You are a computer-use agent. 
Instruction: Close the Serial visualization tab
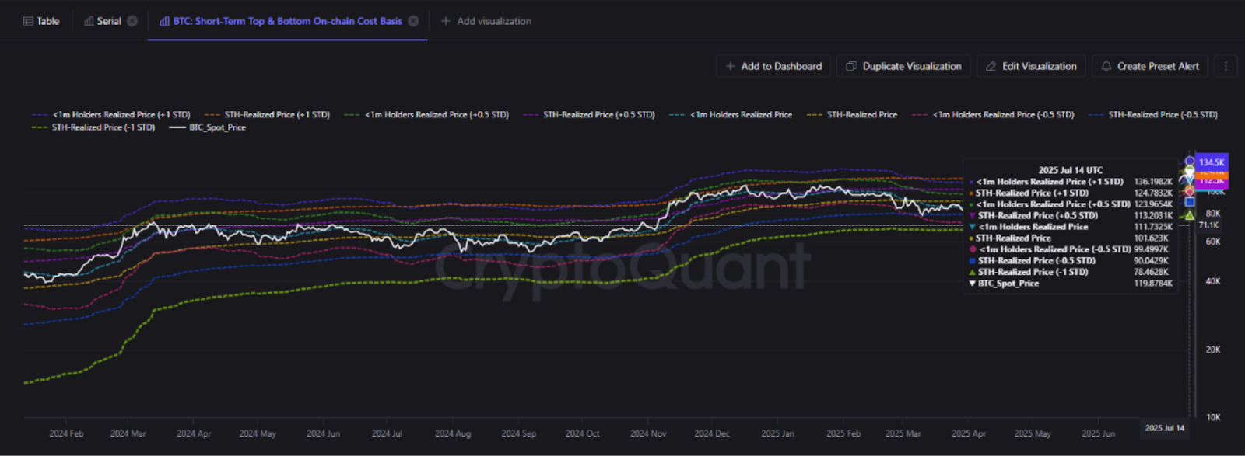[x=132, y=21]
